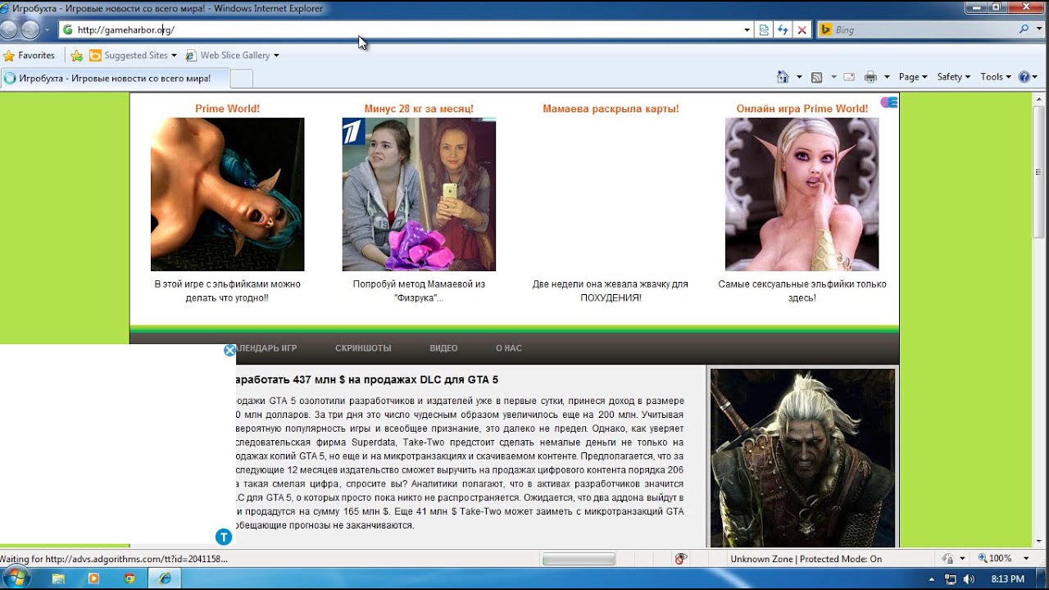This screenshot has height=590, width=1049.
Task: Expand the Print options dropdown arrow
Action: pos(887,77)
